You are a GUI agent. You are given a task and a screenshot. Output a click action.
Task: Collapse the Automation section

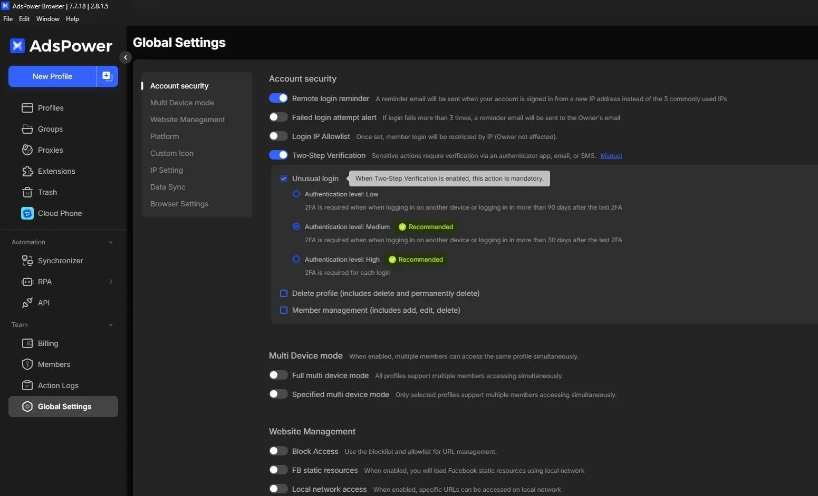tap(110, 242)
